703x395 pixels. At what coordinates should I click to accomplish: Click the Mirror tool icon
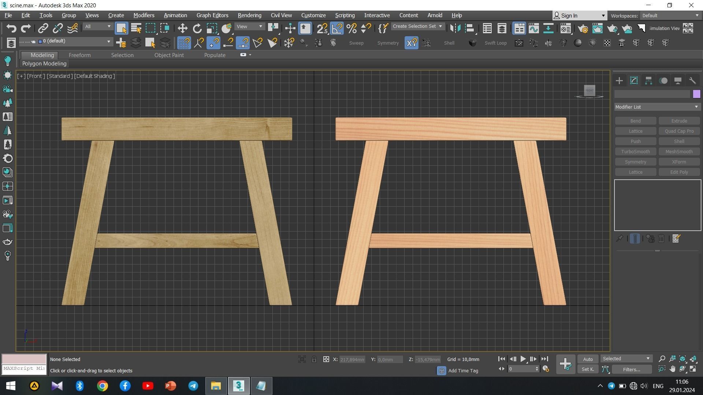(x=455, y=28)
